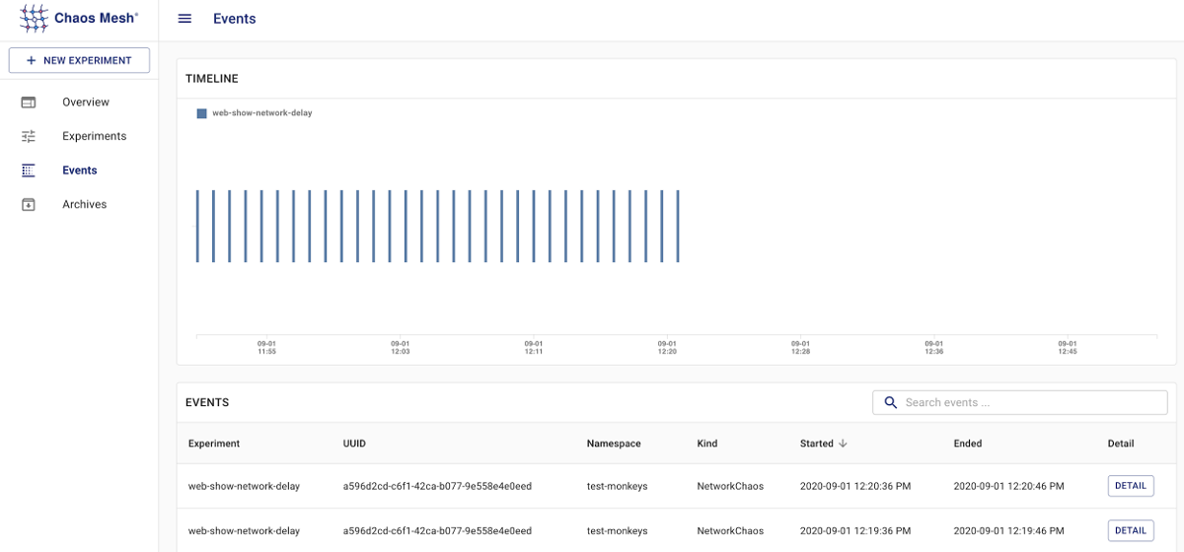Image resolution: width=1184 pixels, height=552 pixels.
Task: Open Archives from the sidebar
Action: pyautogui.click(x=84, y=205)
